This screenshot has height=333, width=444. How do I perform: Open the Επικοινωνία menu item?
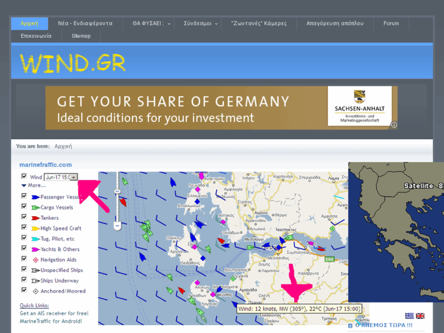[x=36, y=36]
